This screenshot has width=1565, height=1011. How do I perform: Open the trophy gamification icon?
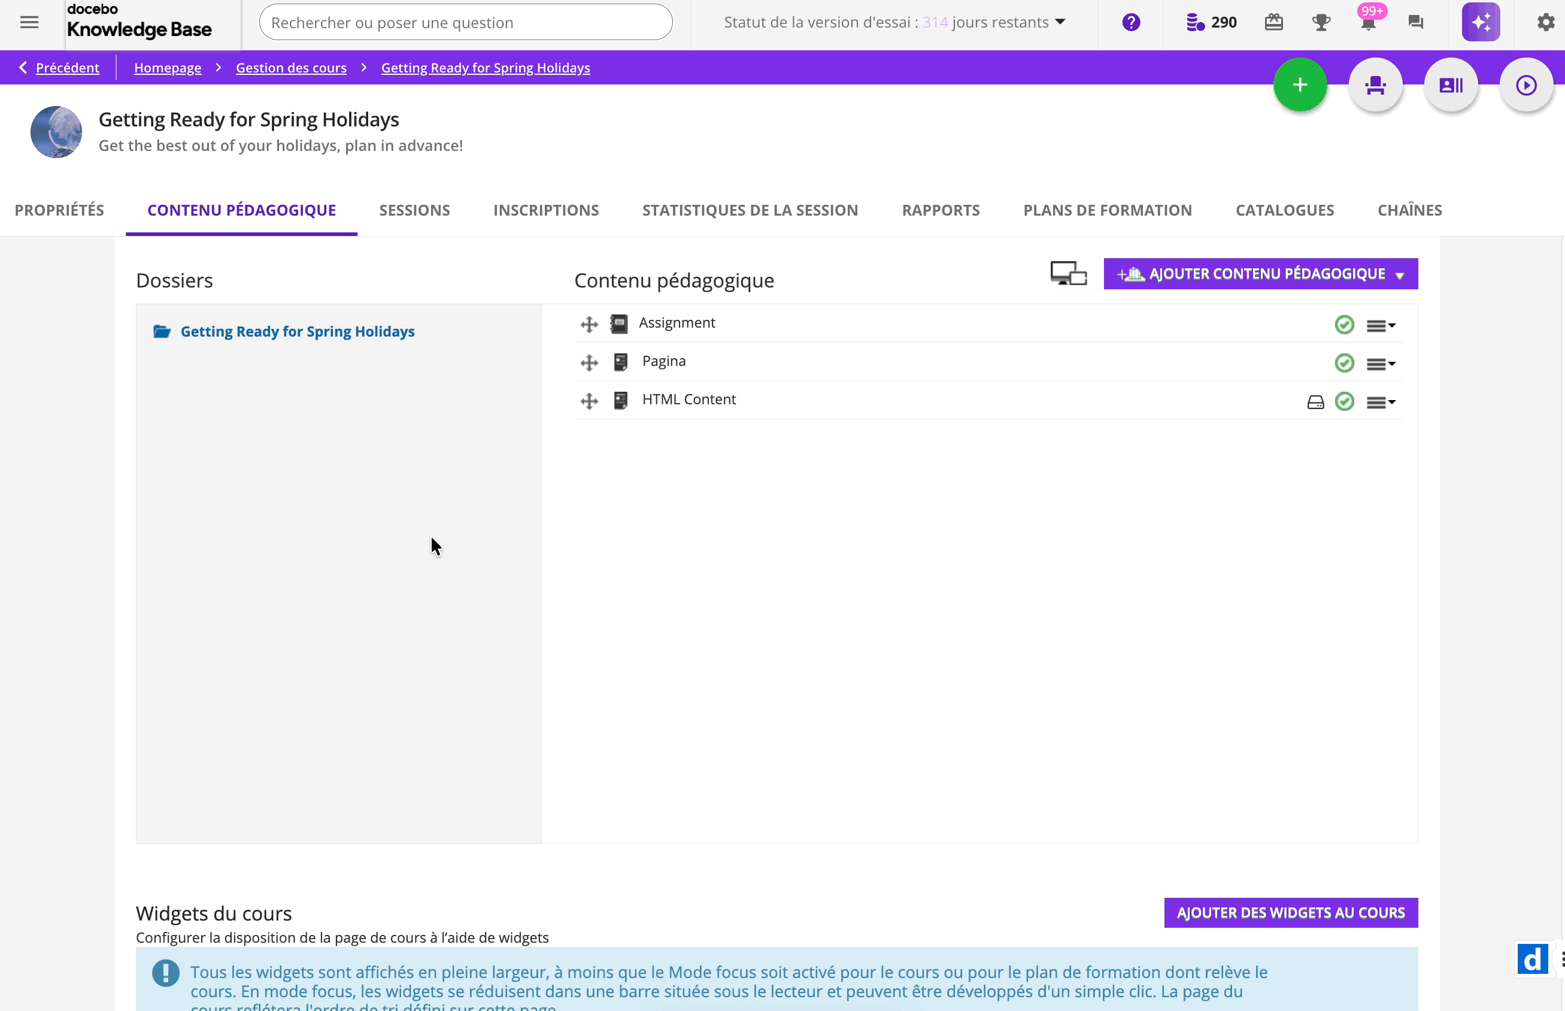click(1320, 22)
